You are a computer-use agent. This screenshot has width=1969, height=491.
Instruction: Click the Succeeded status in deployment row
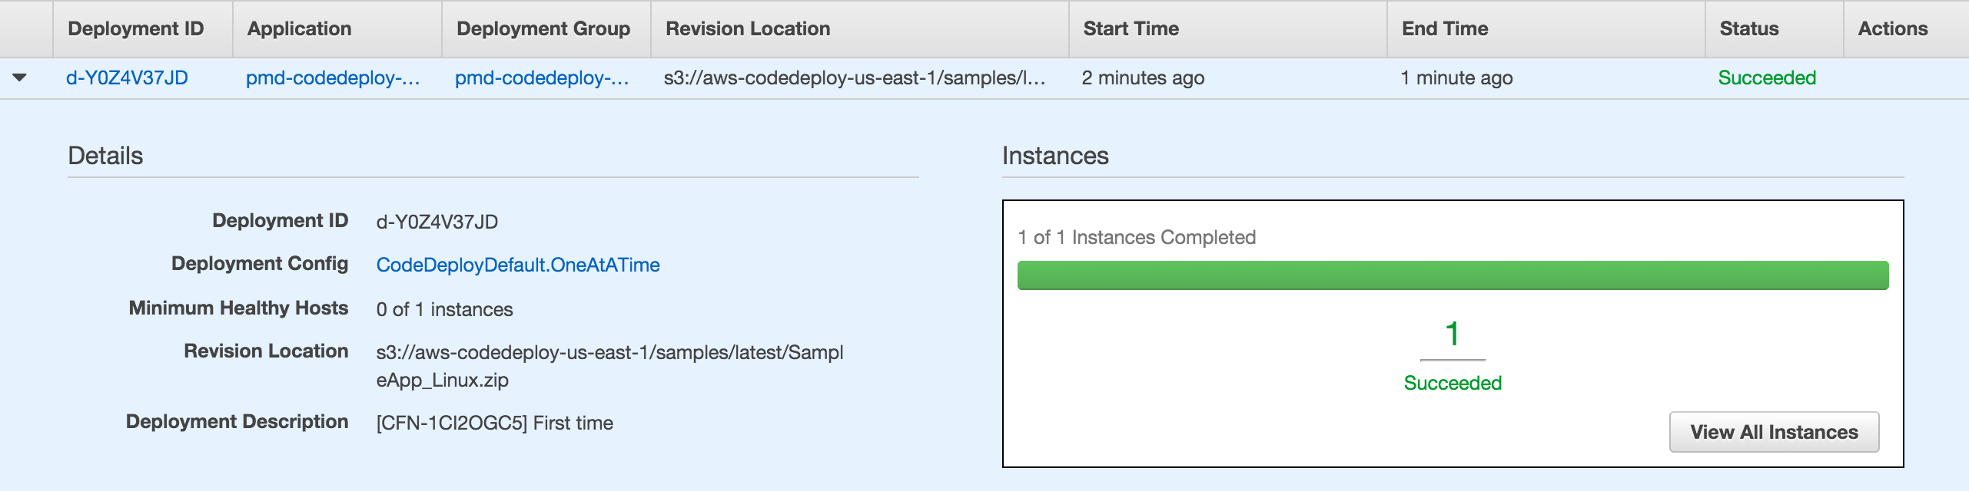point(1767,77)
